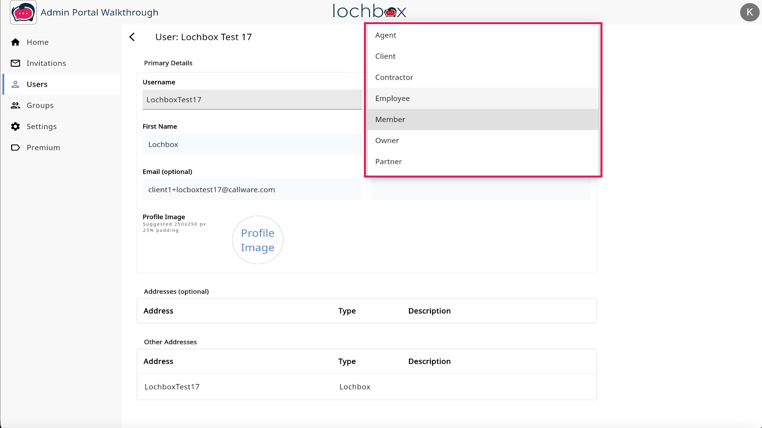Open the K account avatar
The height and width of the screenshot is (428, 762).
point(749,12)
